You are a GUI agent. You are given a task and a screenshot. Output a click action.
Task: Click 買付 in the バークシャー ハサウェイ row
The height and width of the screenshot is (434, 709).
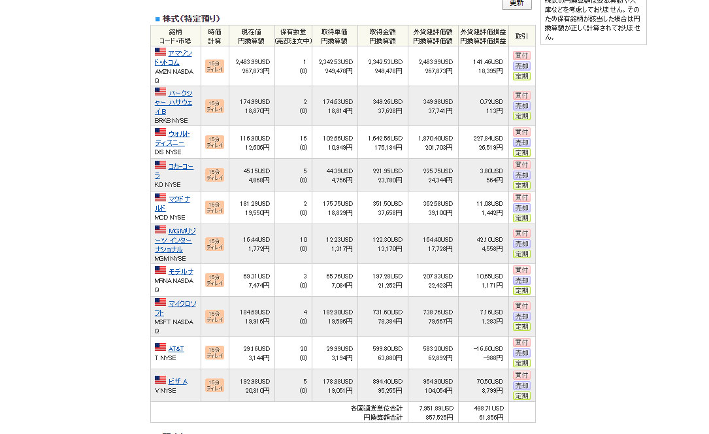(521, 95)
